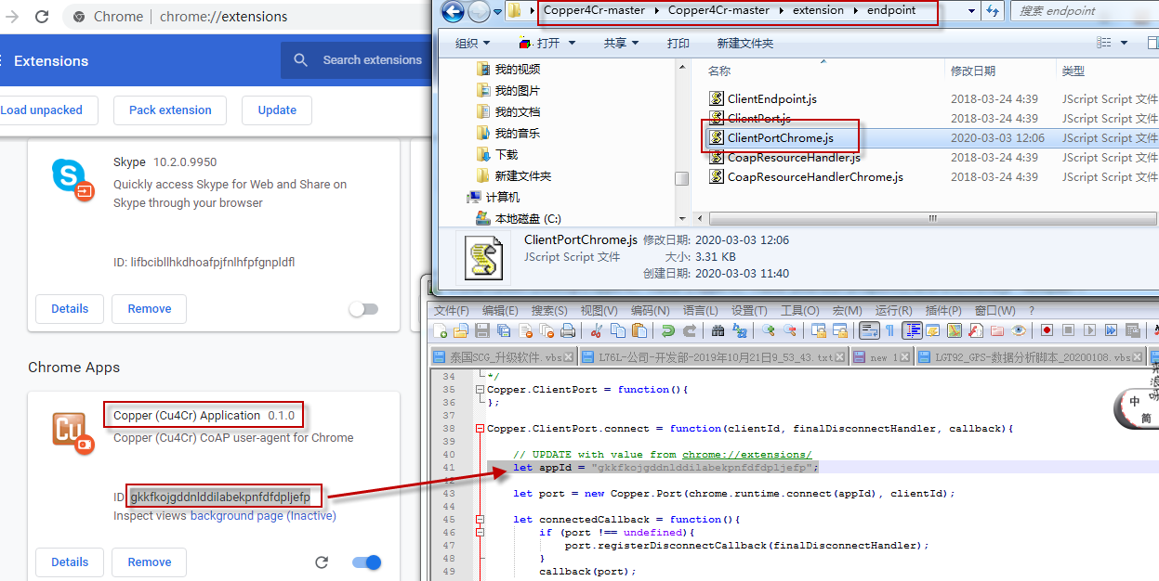This screenshot has height=581, width=1159.
Task: Click the Copy icon in Notepad++ toolbar
Action: click(618, 330)
